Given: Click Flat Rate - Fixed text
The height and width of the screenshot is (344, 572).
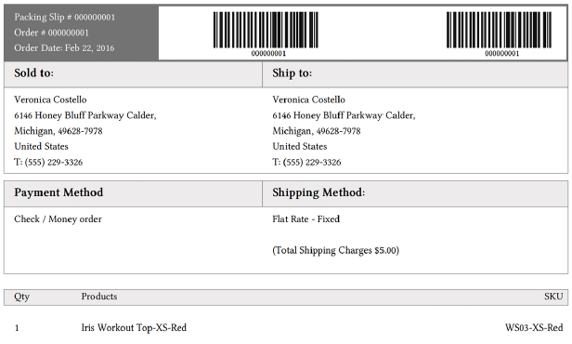Looking at the screenshot, I should [306, 219].
